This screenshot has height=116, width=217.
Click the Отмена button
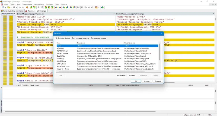(x=147, y=81)
